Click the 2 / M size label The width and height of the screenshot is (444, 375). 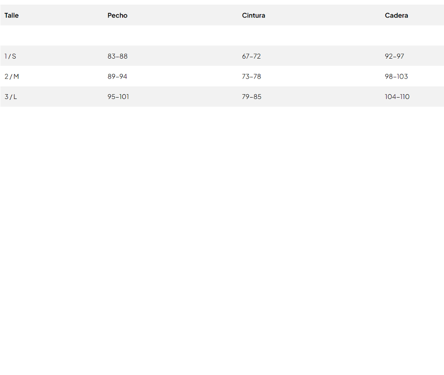[12, 76]
